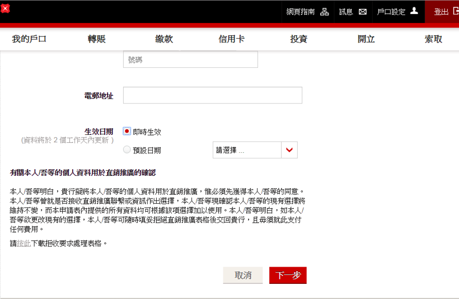
Task: Click the user profile icon for 戶口設定
Action: pyautogui.click(x=414, y=11)
